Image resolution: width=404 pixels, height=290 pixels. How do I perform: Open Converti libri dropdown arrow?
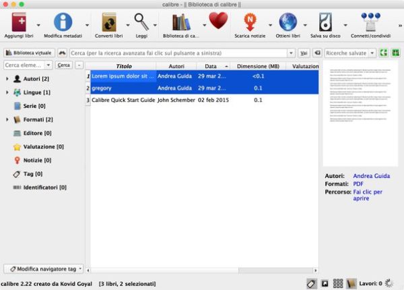click(x=128, y=25)
